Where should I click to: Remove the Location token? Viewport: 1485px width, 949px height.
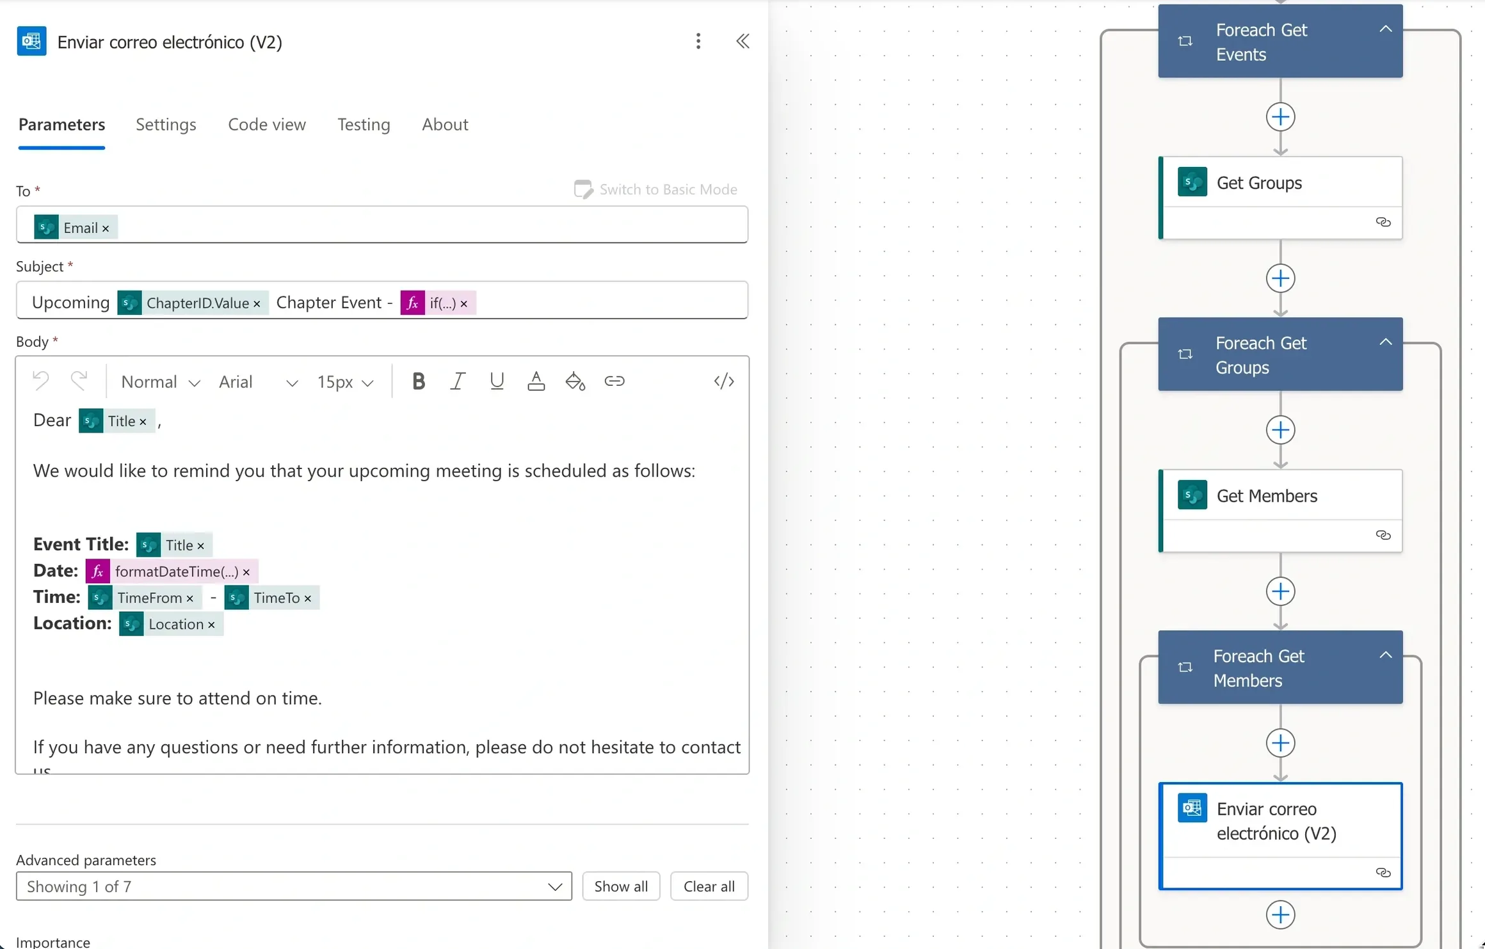point(211,625)
